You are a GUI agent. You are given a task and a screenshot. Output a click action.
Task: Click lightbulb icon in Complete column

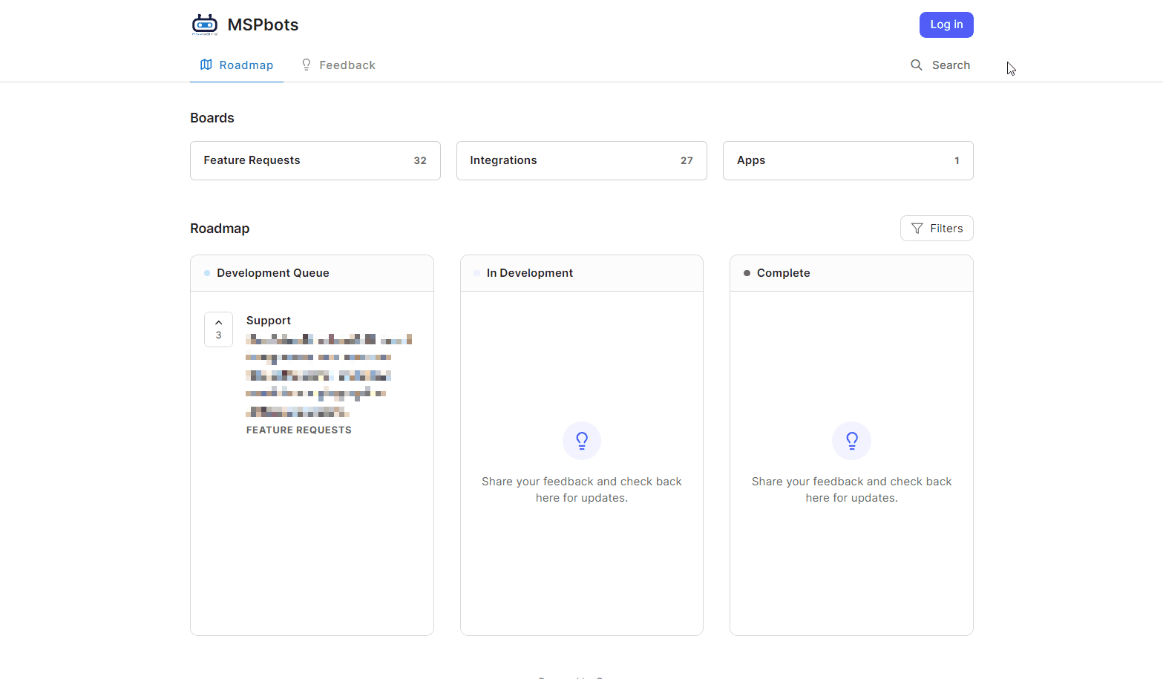pyautogui.click(x=851, y=441)
